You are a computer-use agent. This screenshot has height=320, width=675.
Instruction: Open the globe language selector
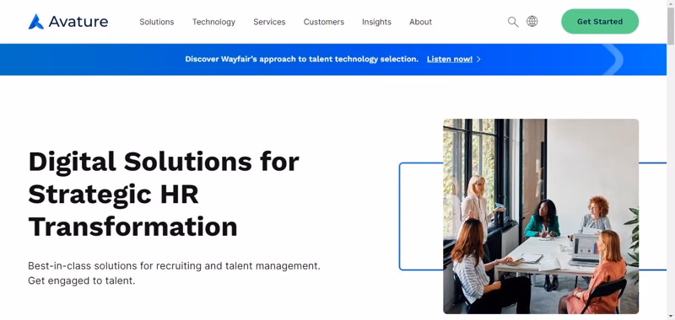[x=532, y=22]
